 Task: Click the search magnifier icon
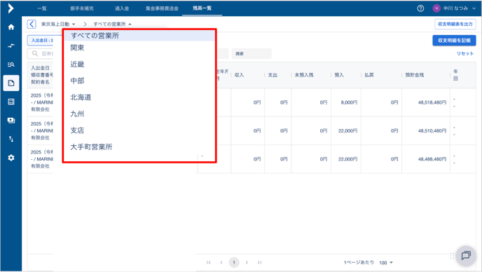pyautogui.click(x=35, y=53)
